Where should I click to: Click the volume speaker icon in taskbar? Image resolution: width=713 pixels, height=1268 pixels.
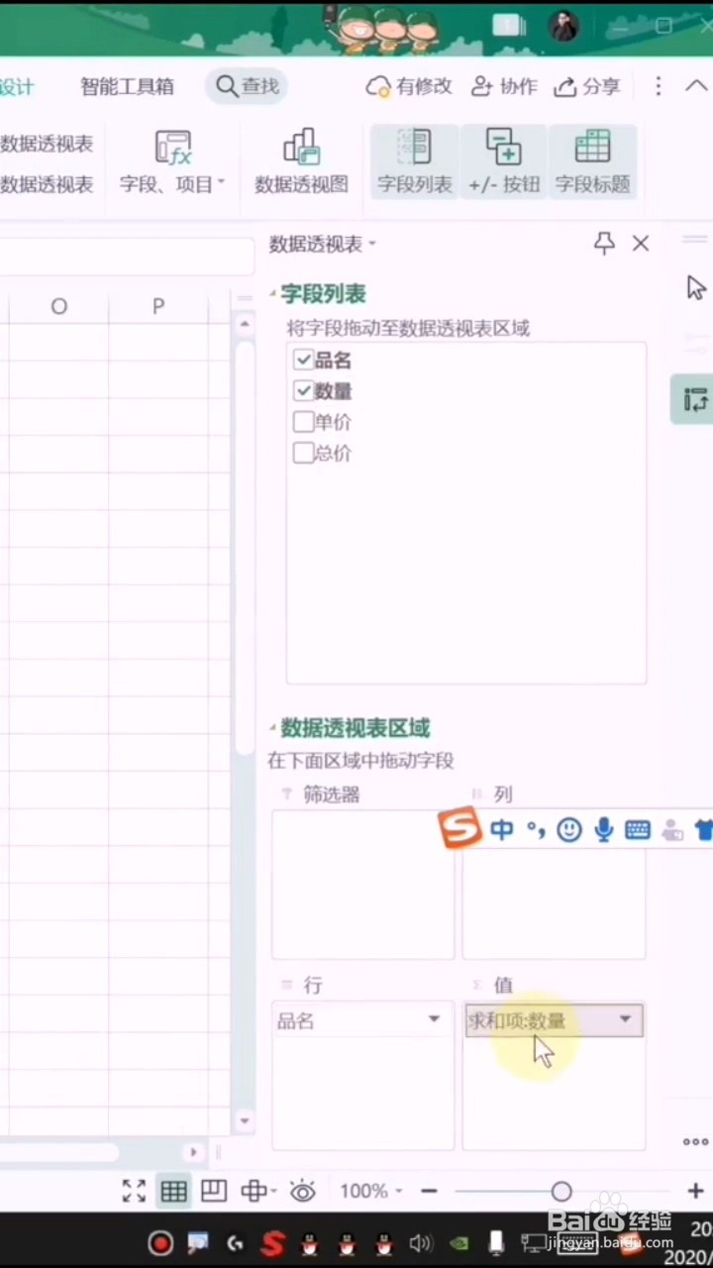[421, 1243]
